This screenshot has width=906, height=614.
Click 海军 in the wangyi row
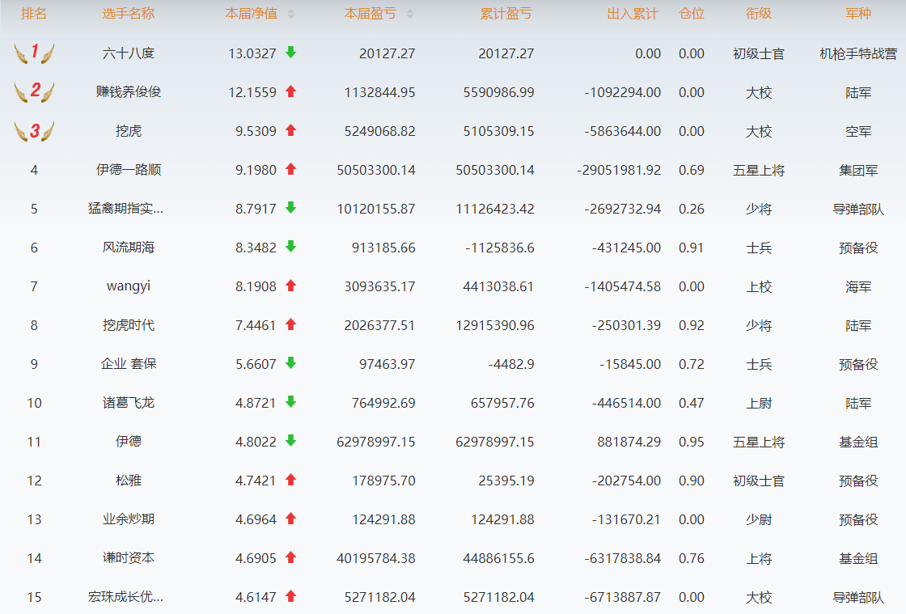pos(858,286)
